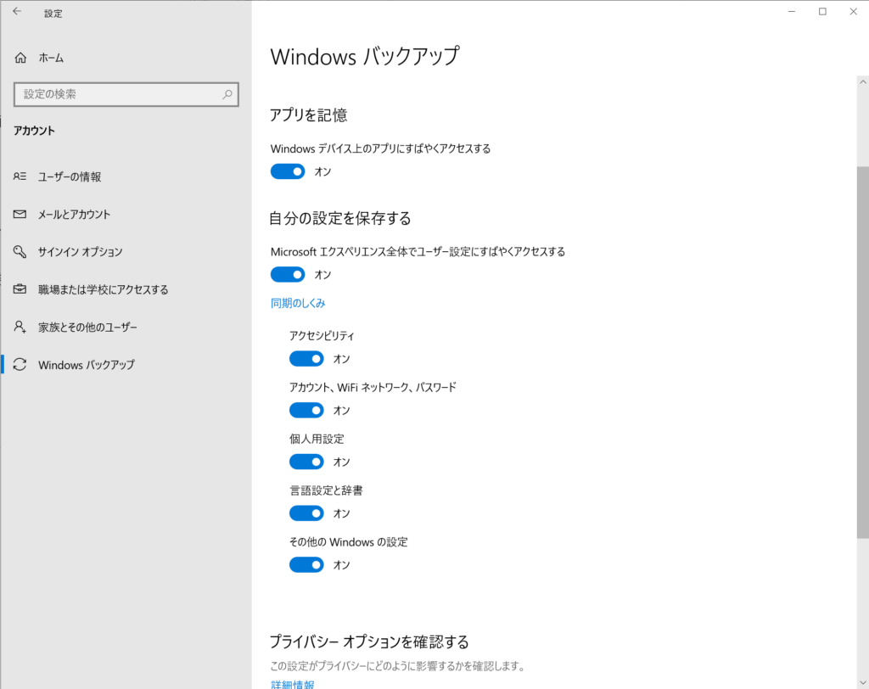The image size is (869, 689).
Task: Click the Home (ホーム) house icon
Action: [21, 58]
